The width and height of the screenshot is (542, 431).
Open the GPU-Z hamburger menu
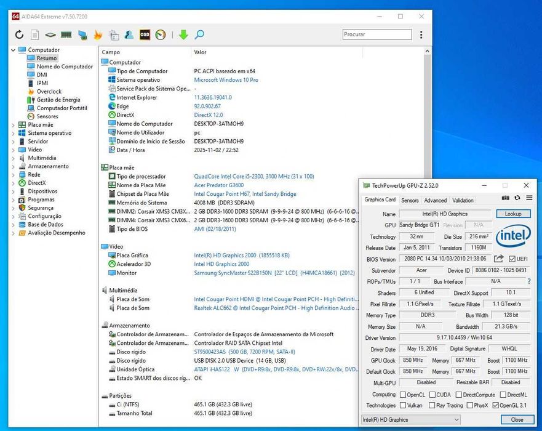point(529,198)
